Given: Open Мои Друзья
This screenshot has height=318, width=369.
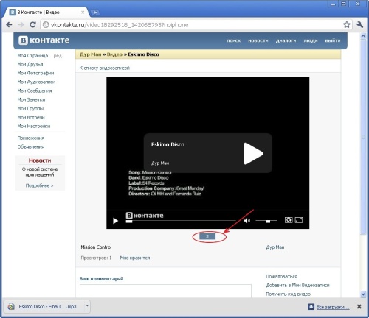Looking at the screenshot, I should point(30,64).
